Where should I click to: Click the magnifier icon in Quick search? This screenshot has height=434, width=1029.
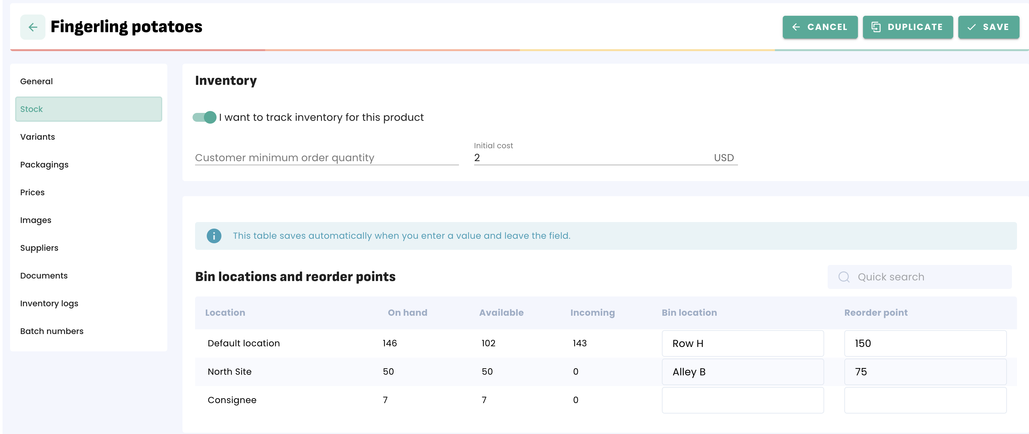click(x=844, y=277)
